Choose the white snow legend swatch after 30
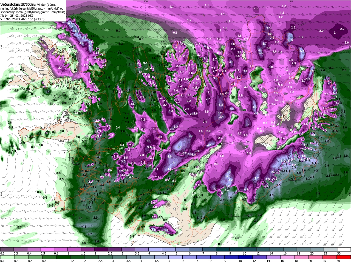The height and width of the screenshot is (263, 351). (x=344, y=249)
